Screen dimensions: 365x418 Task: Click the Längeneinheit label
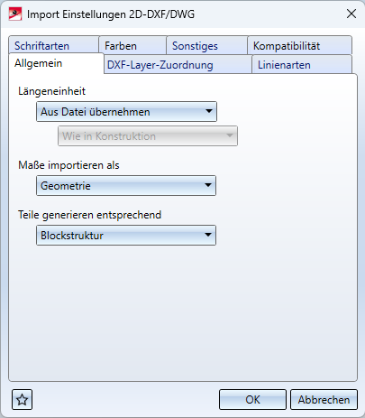[51, 91]
